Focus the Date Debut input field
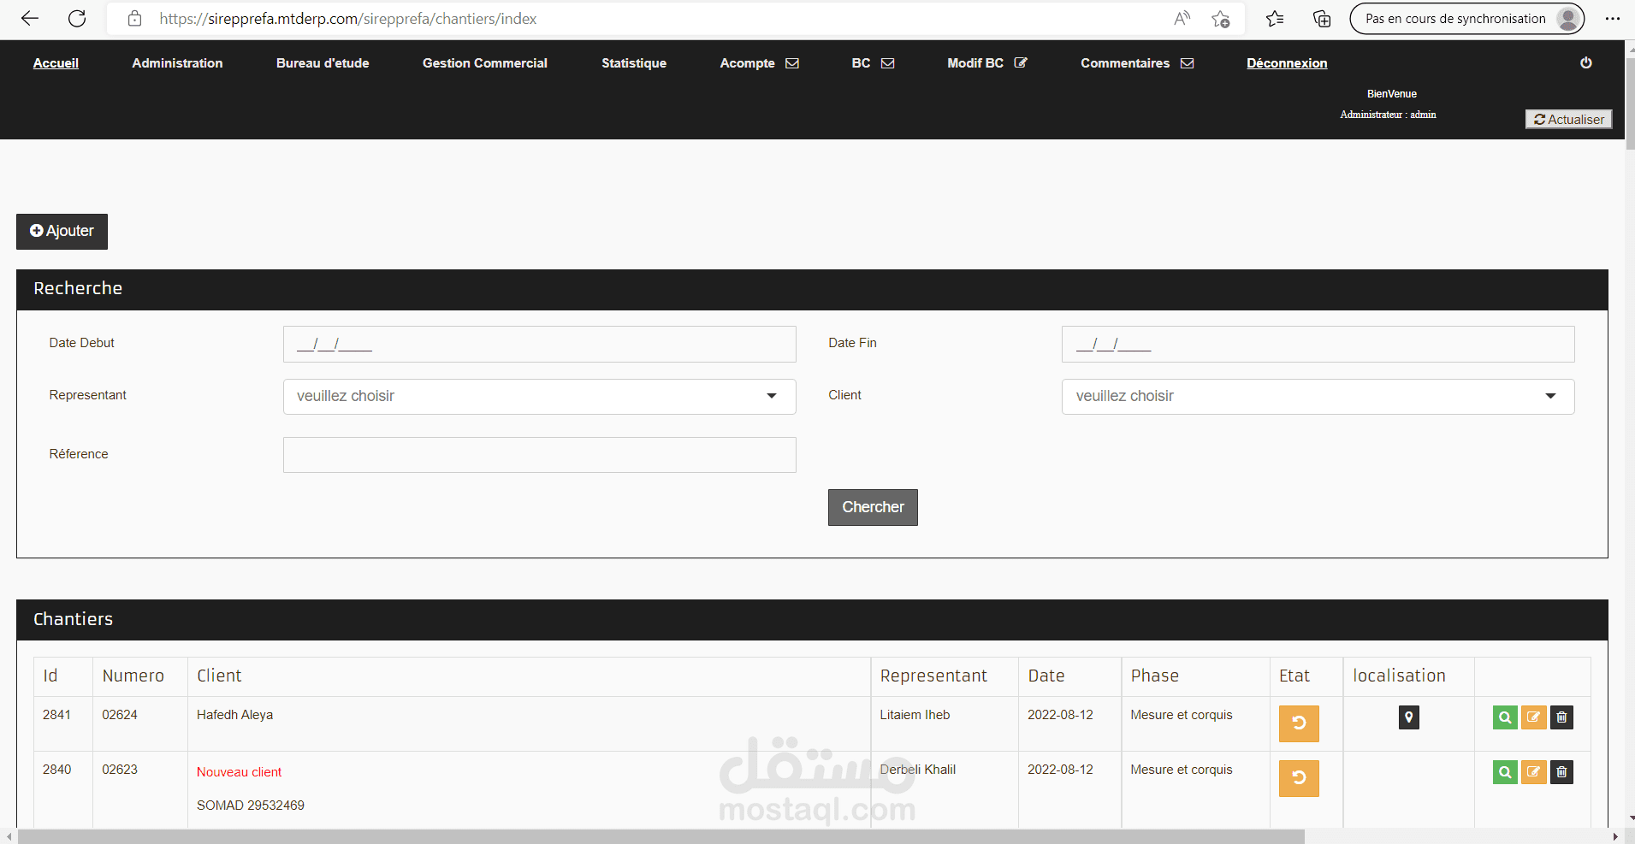The image size is (1635, 844). (539, 344)
